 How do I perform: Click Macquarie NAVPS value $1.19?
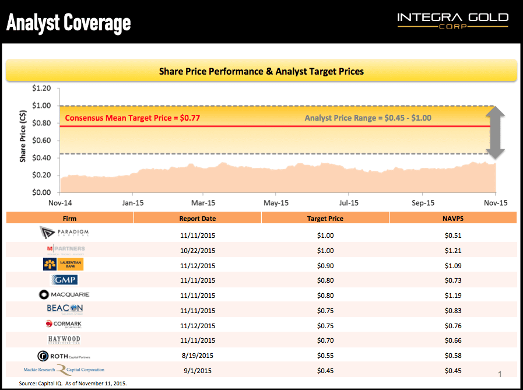pyautogui.click(x=453, y=296)
